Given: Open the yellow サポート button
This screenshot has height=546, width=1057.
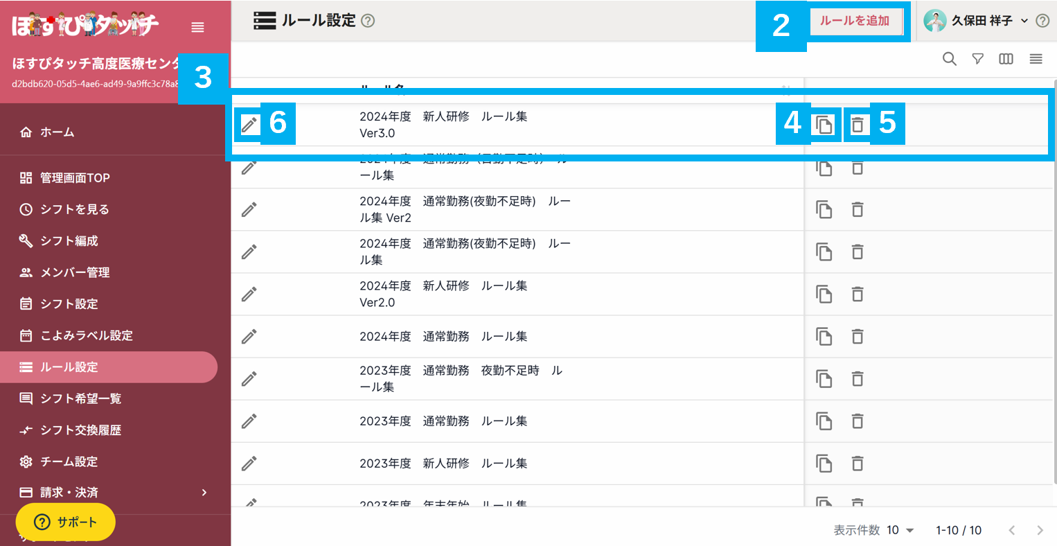Looking at the screenshot, I should click(x=64, y=522).
